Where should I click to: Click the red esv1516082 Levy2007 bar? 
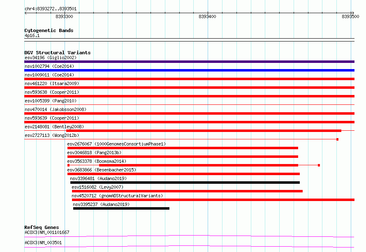(x=187, y=191)
